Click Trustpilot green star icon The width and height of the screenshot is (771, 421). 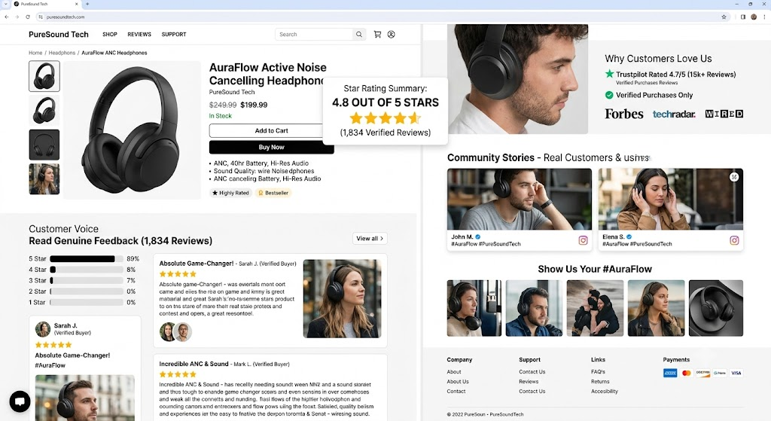click(x=609, y=74)
